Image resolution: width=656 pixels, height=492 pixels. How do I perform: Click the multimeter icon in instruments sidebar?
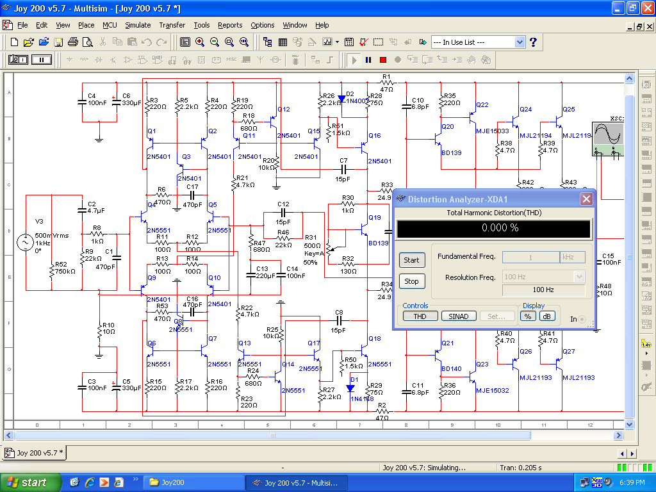tap(646, 85)
